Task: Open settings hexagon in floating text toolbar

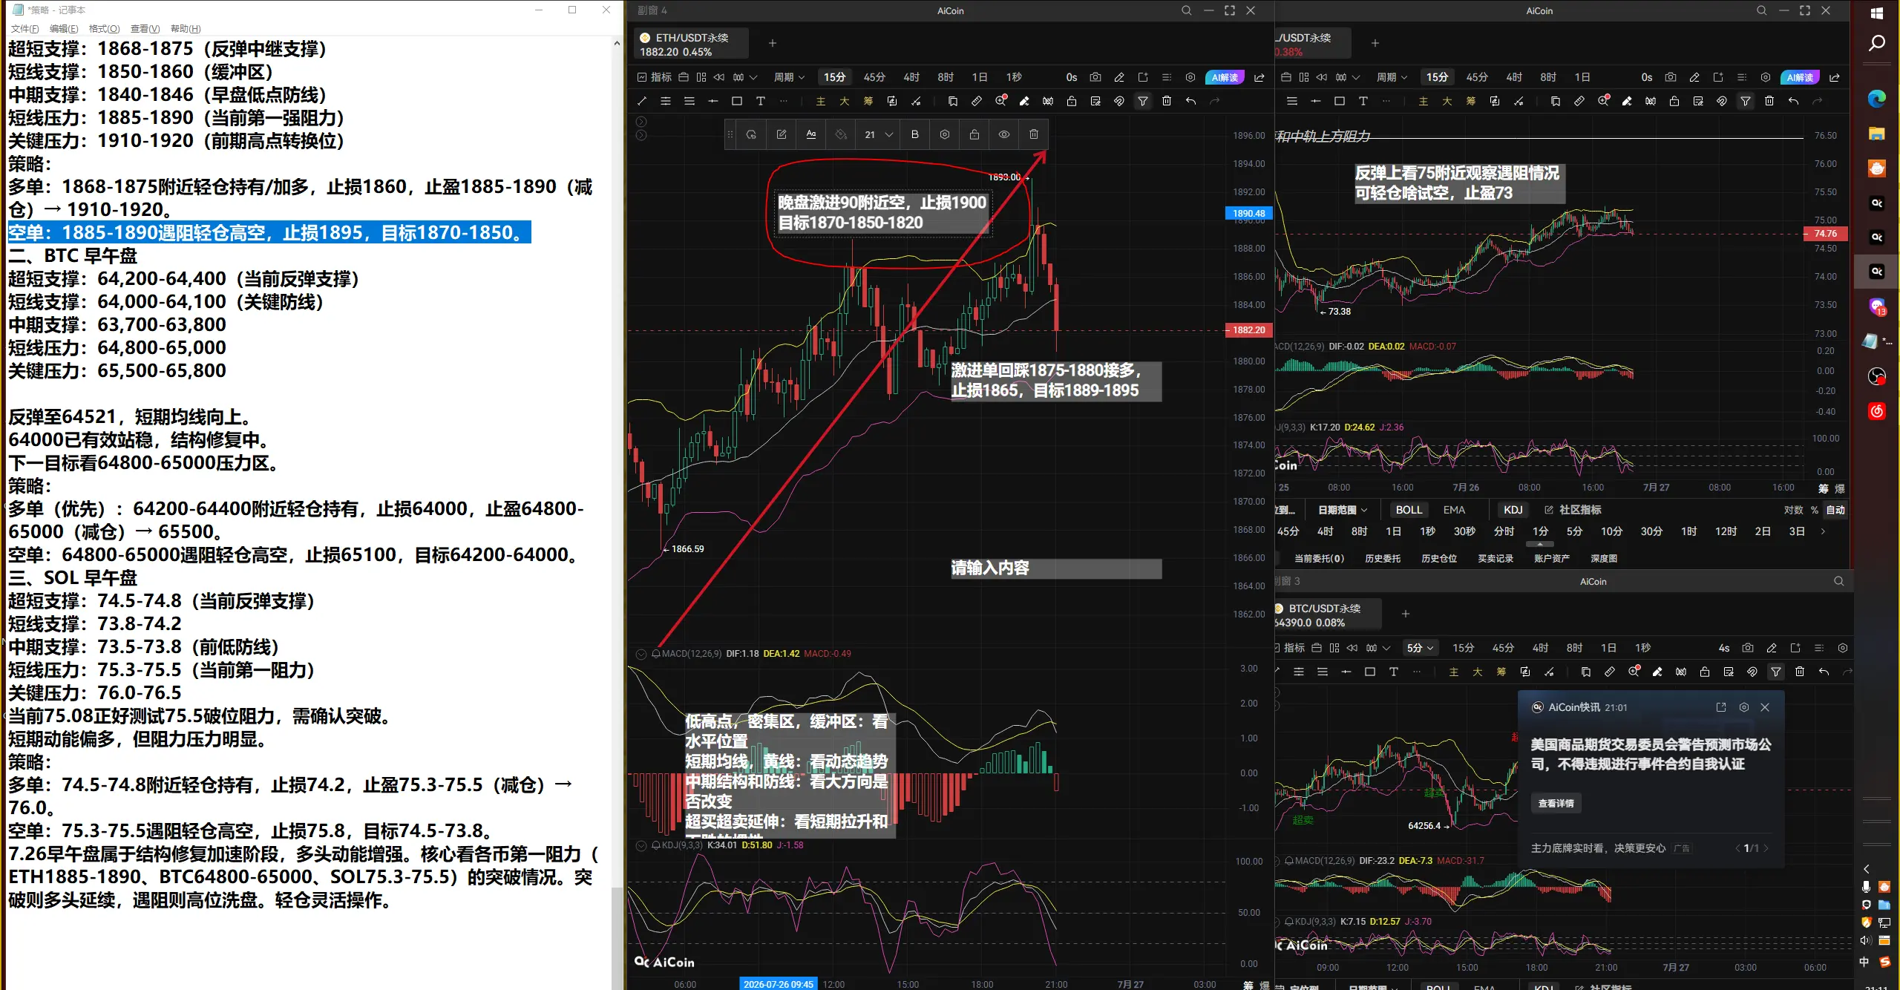Action: [x=945, y=134]
